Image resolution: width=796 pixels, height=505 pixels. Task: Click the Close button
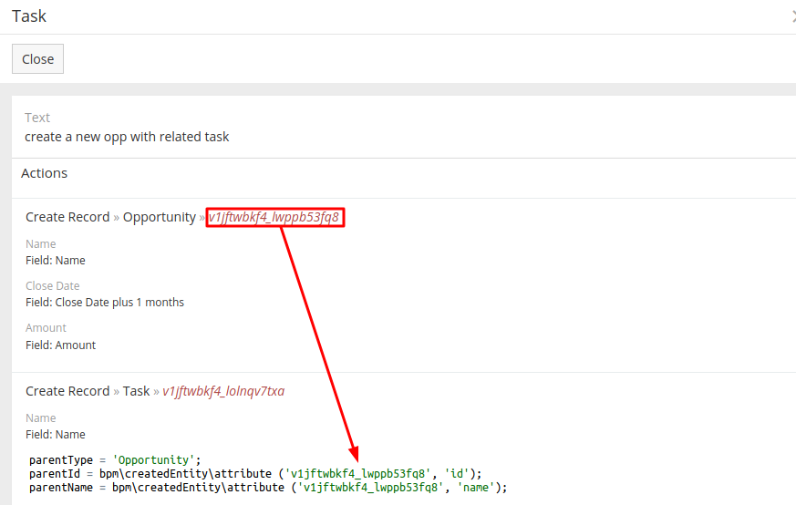37,59
